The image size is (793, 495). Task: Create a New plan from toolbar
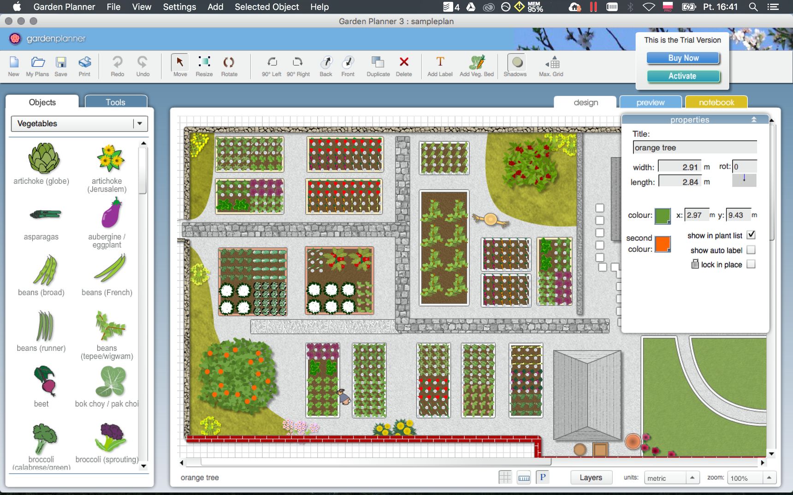(x=14, y=66)
